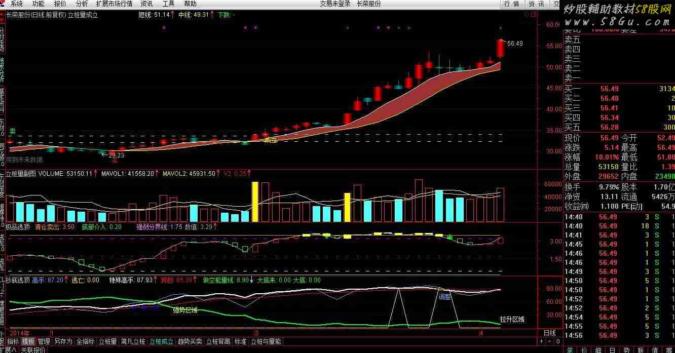Viewport: 675px width, 353px height.
Task: Click the 强势区域 label in bottom chart
Action: pyautogui.click(x=185, y=310)
